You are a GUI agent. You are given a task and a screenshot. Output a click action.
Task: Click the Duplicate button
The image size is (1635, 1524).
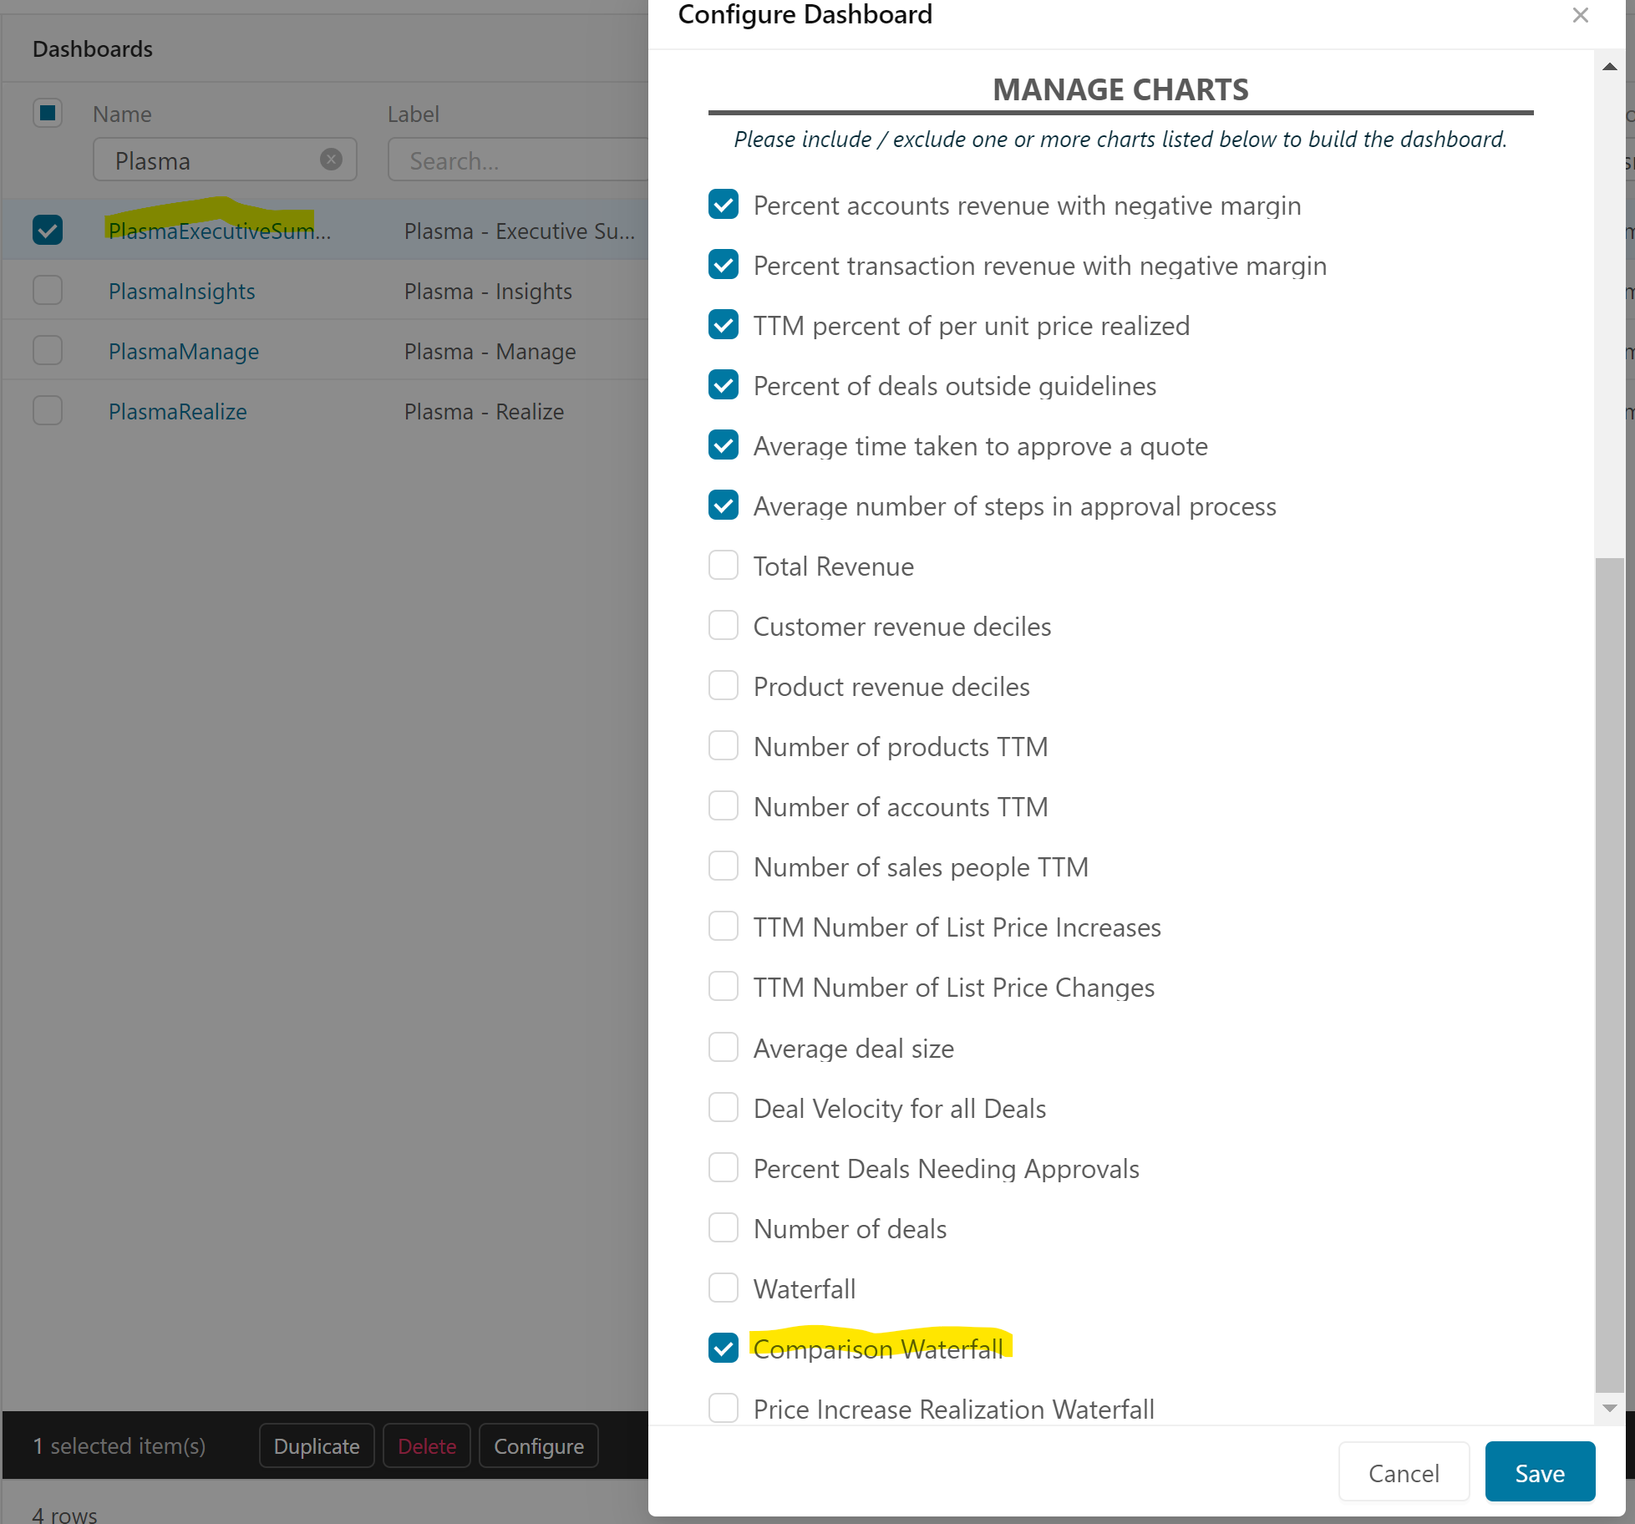click(x=317, y=1446)
